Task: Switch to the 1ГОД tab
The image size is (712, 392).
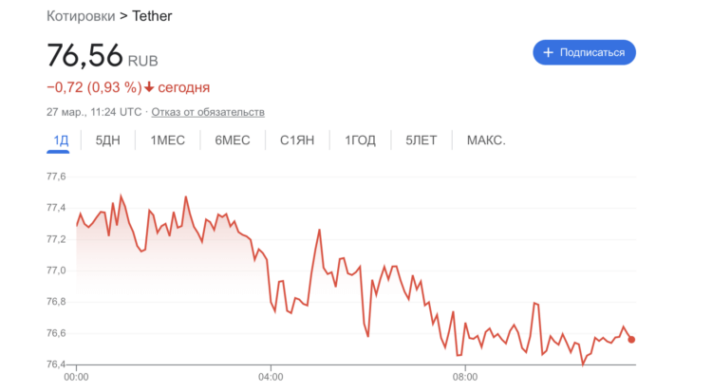Action: 360,140
